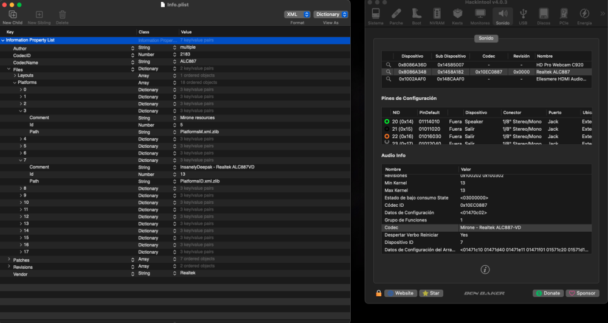608x323 pixels.
Task: Click magnifier for Ellesmere HDMI Audio row
Action: click(388, 79)
